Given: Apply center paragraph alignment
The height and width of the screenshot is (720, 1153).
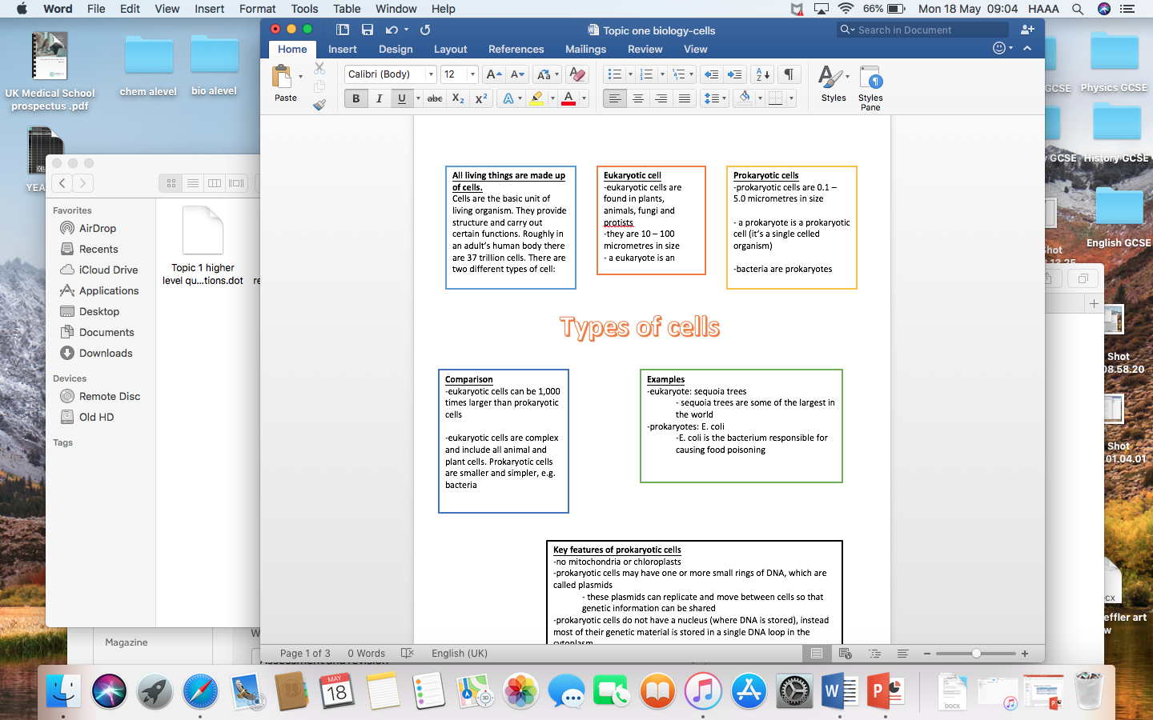Looking at the screenshot, I should click(x=637, y=98).
